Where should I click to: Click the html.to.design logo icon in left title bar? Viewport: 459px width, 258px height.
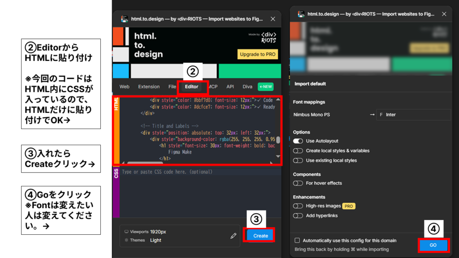[124, 19]
